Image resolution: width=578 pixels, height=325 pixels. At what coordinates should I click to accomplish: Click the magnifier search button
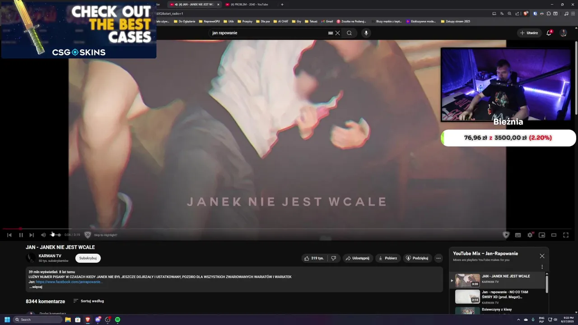pyautogui.click(x=349, y=33)
